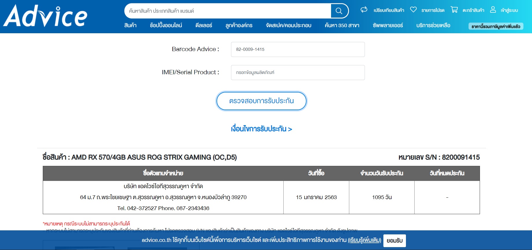This screenshot has width=532, height=250.
Task: Click the AMD RX 570 product name
Action: pyautogui.click(x=154, y=157)
